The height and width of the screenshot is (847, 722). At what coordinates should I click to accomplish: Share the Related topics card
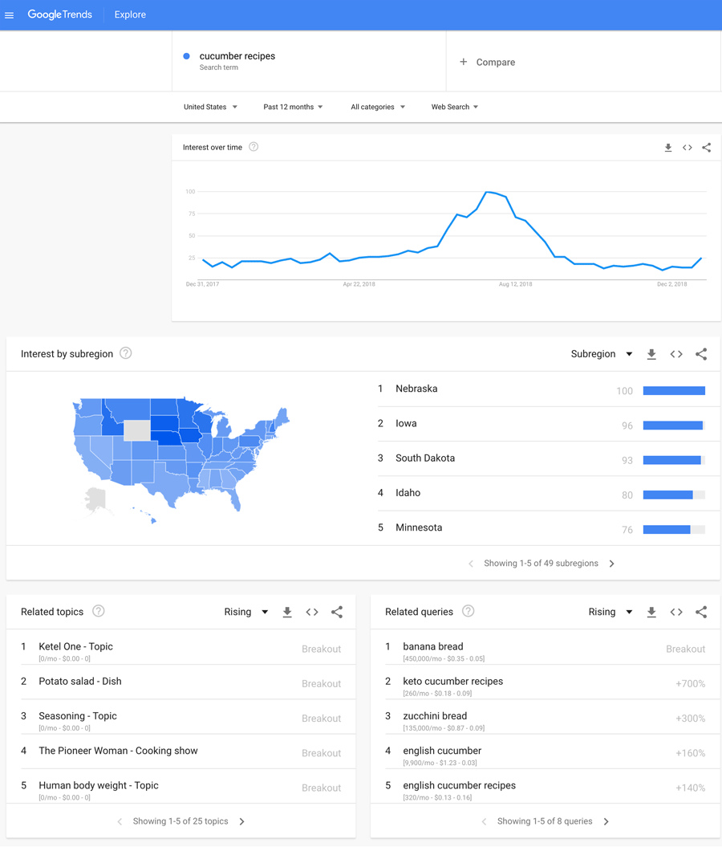337,613
